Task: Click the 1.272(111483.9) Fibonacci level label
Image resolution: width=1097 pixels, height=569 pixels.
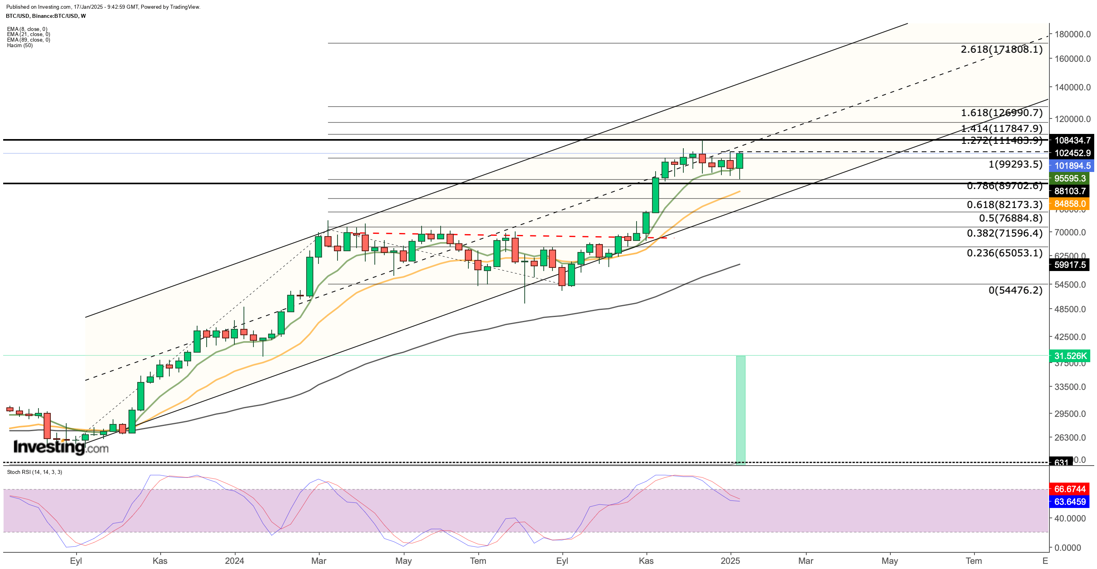Action: [1001, 140]
